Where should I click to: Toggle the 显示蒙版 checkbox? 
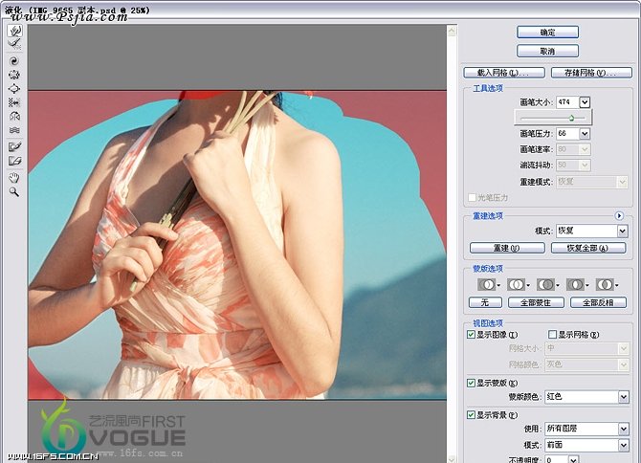click(x=471, y=383)
